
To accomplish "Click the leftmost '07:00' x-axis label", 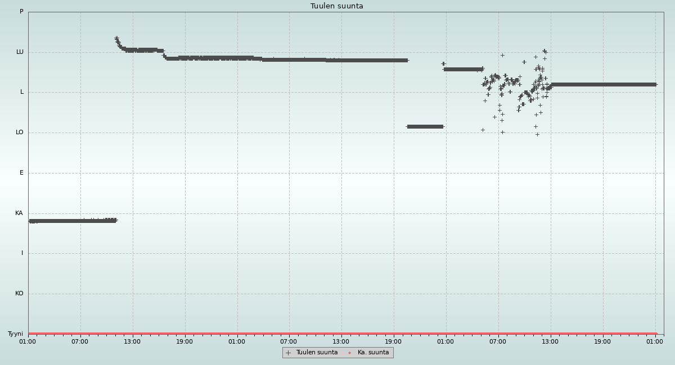I will (80, 341).
